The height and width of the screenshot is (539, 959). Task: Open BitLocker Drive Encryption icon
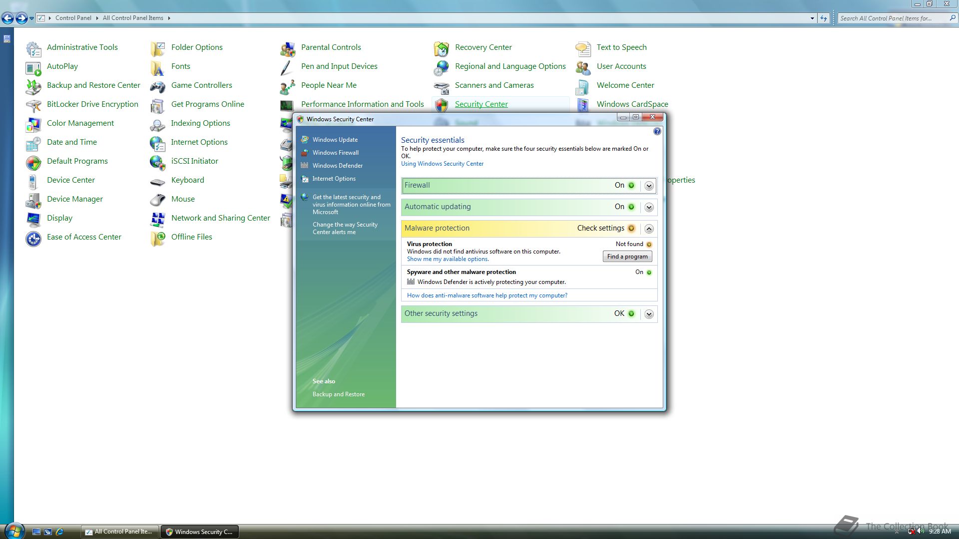point(33,105)
